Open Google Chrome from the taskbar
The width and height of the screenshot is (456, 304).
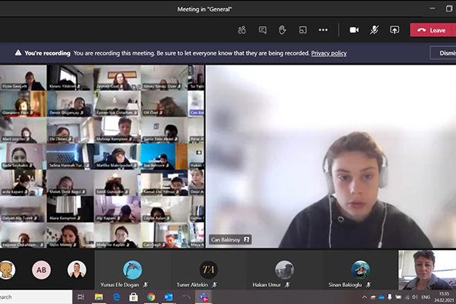coord(151,297)
